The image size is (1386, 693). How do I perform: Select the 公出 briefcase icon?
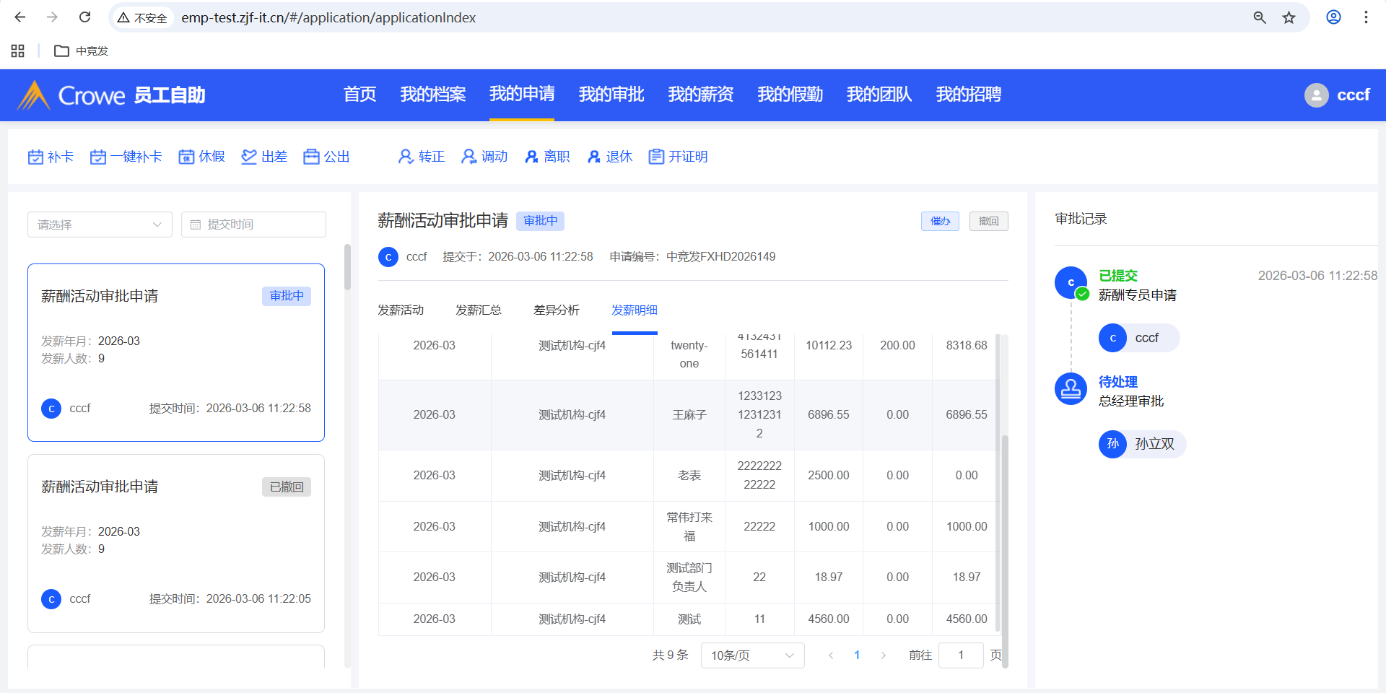pyautogui.click(x=311, y=157)
